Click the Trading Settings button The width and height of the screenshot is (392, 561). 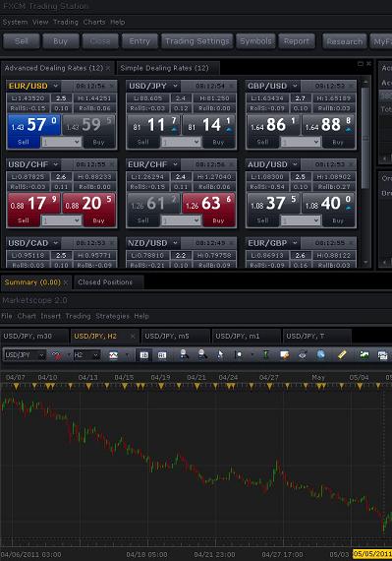pyautogui.click(x=197, y=41)
